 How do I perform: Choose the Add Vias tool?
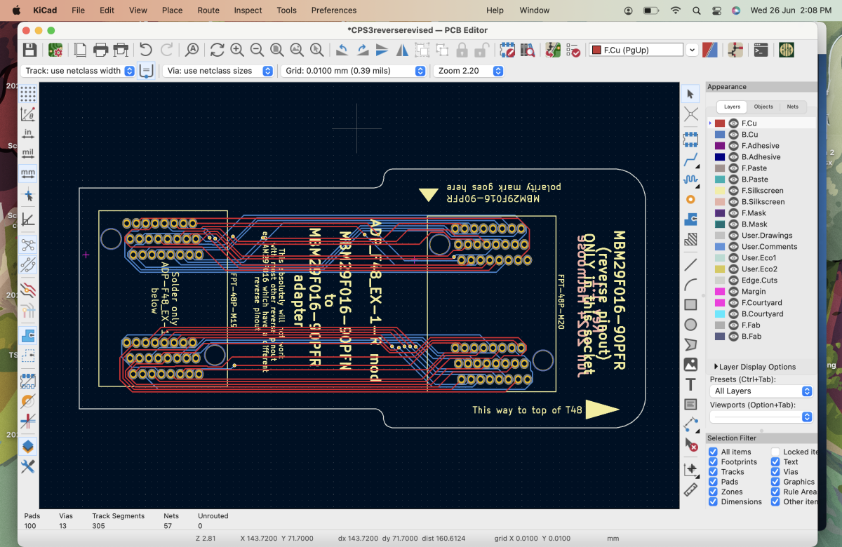(690, 200)
